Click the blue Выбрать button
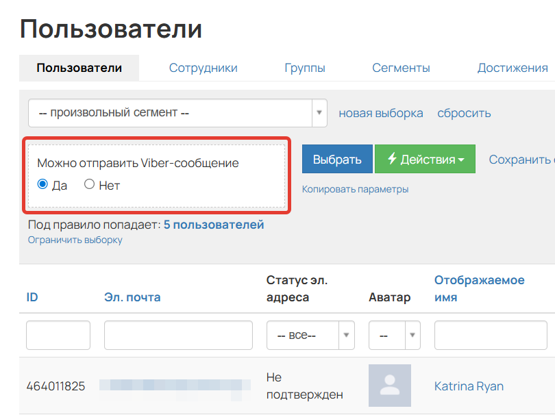Viewport: 555px width, 415px height. pos(337,158)
